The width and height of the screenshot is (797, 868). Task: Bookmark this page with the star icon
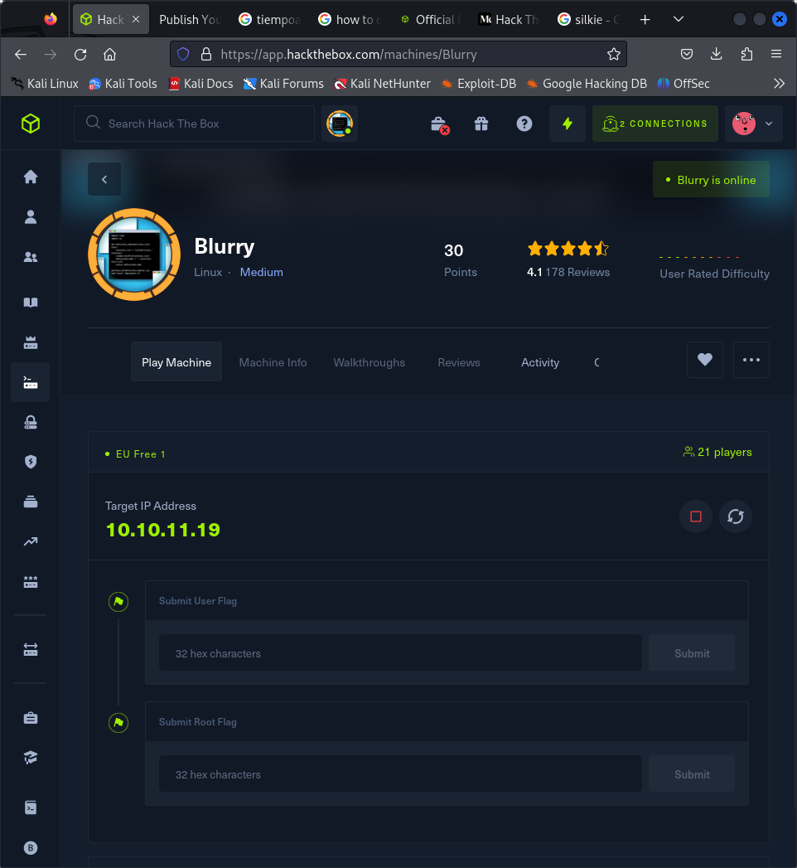(x=613, y=54)
